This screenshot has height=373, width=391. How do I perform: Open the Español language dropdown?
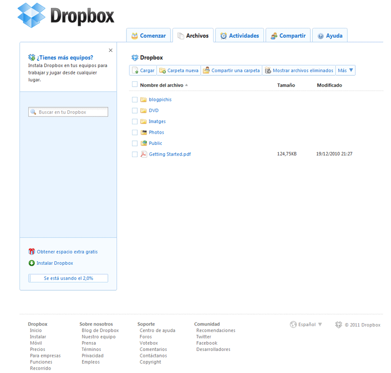pyautogui.click(x=309, y=325)
